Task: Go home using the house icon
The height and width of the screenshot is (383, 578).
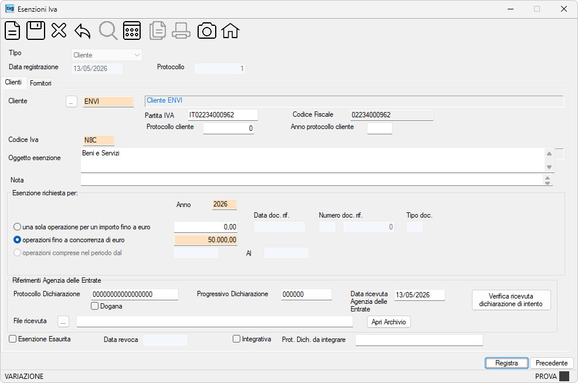Action: point(230,30)
